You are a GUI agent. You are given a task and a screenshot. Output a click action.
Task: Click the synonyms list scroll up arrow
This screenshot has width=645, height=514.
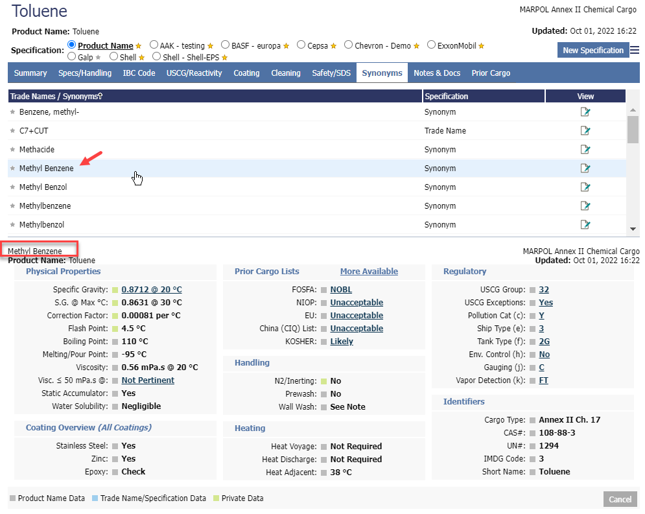pyautogui.click(x=633, y=110)
